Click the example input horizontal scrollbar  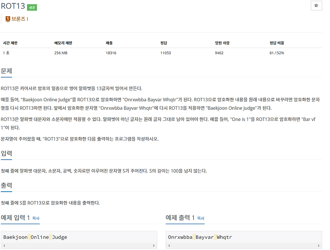78,245
